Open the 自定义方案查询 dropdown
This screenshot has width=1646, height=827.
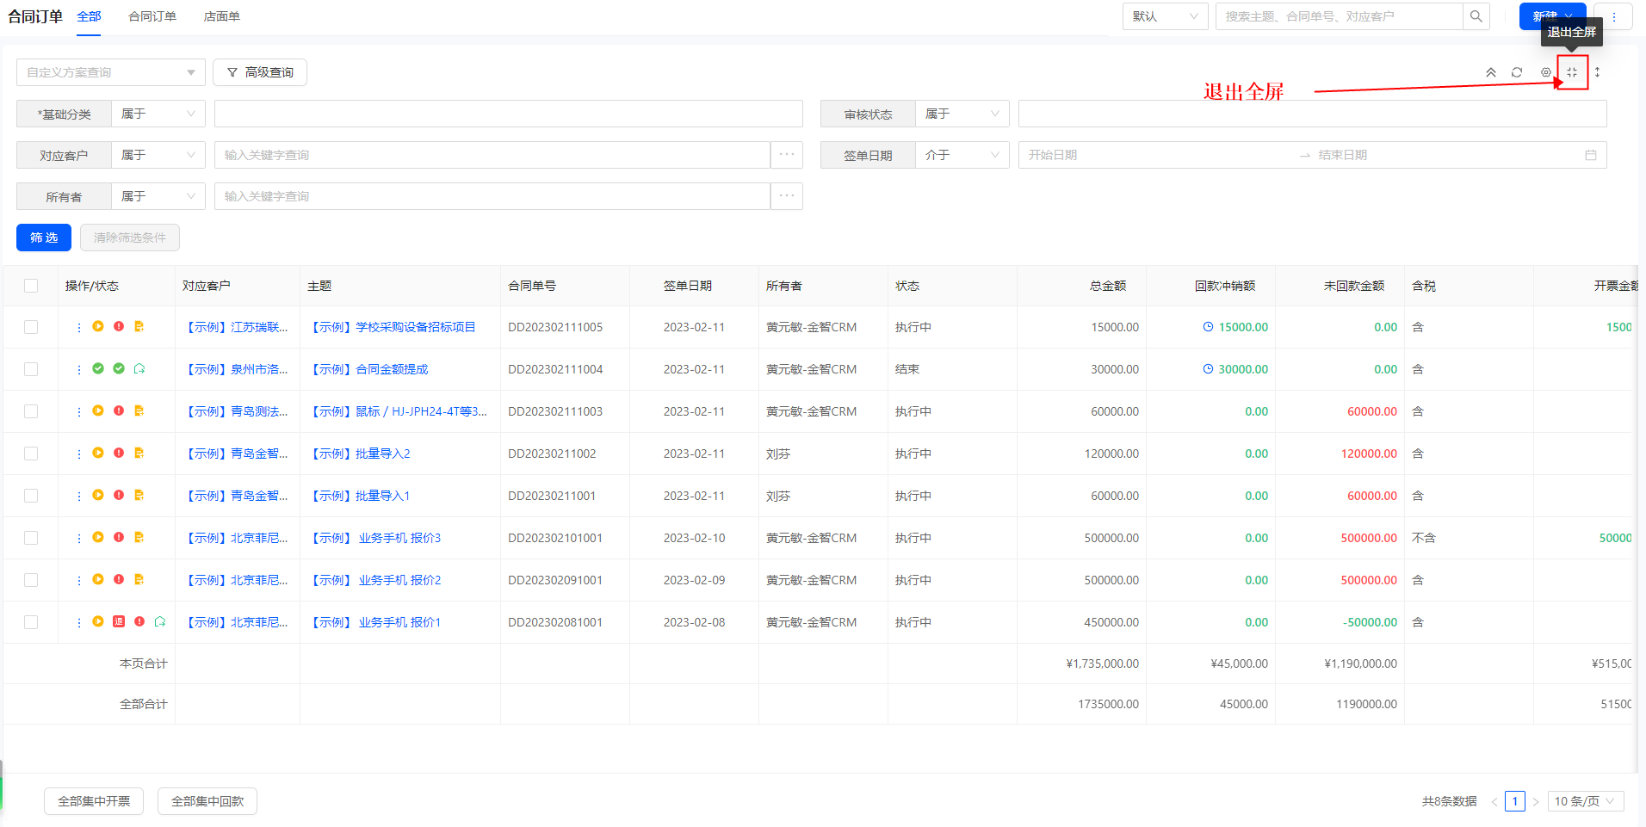tap(111, 72)
